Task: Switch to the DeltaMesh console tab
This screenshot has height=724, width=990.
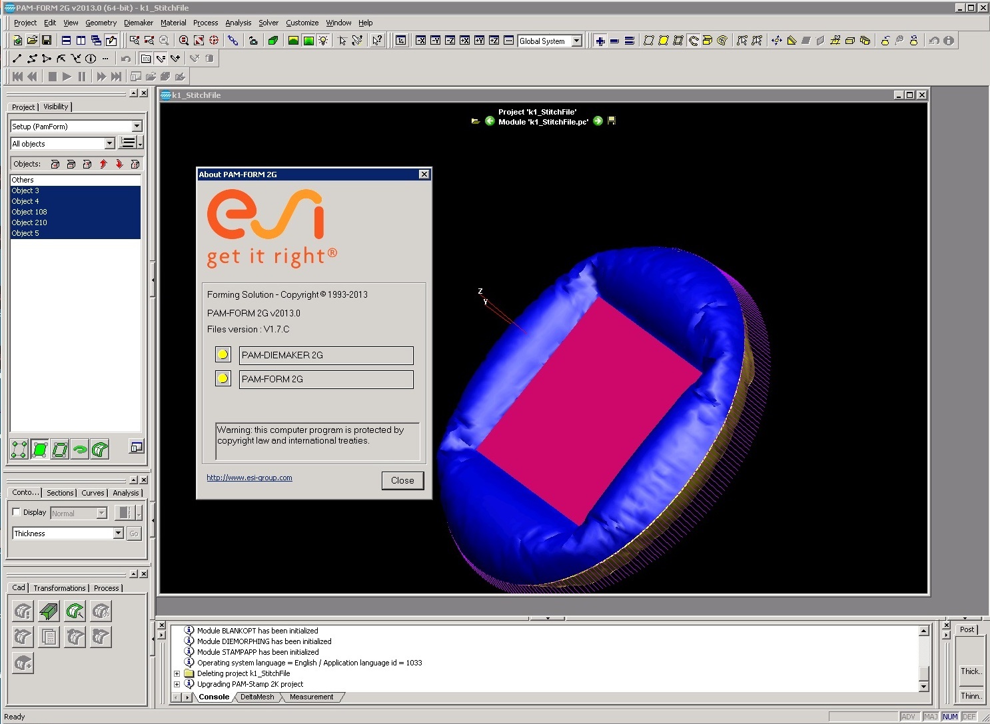Action: (257, 697)
